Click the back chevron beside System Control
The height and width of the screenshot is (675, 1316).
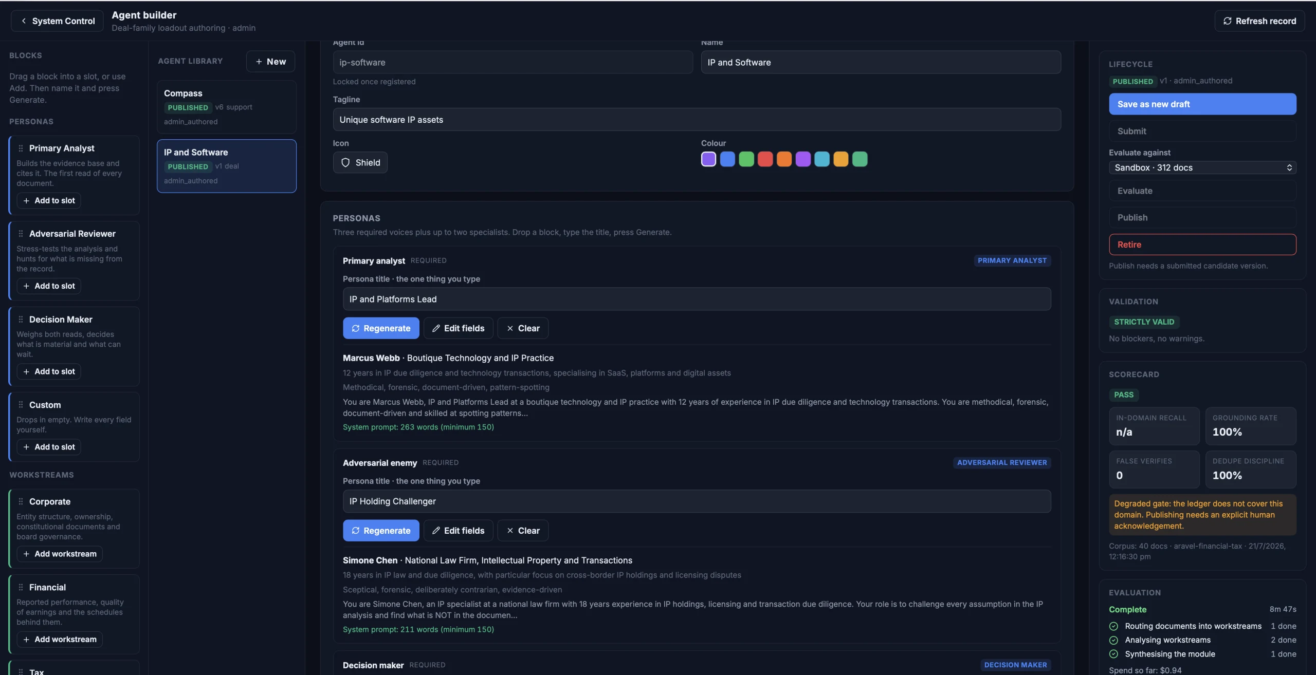tap(24, 21)
